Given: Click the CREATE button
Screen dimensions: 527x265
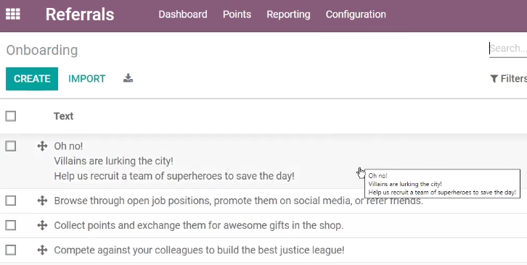Looking at the screenshot, I should click(x=32, y=79).
